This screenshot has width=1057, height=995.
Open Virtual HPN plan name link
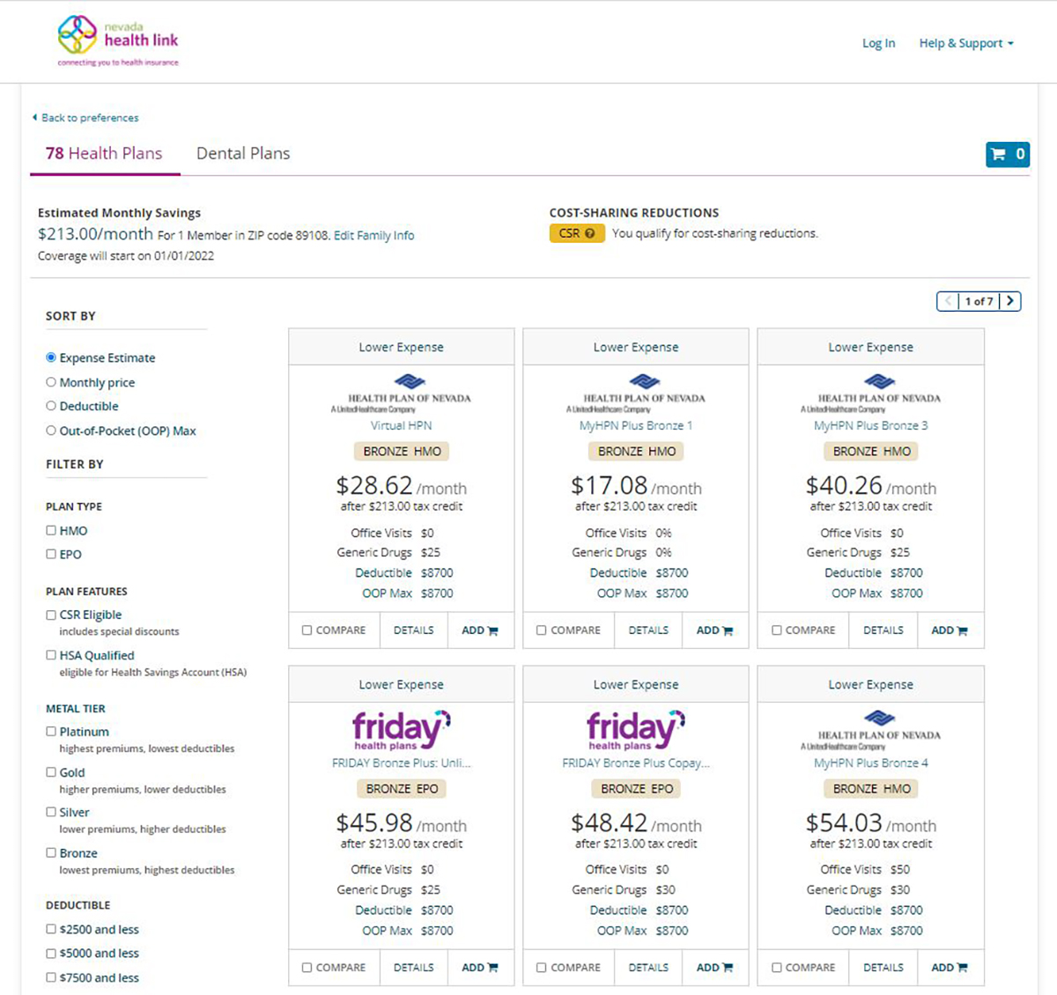[401, 425]
